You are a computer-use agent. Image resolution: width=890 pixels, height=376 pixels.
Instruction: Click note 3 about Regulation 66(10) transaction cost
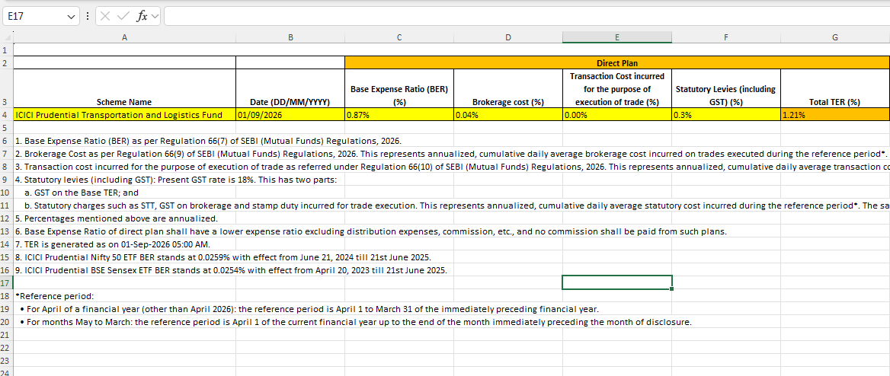[452, 167]
